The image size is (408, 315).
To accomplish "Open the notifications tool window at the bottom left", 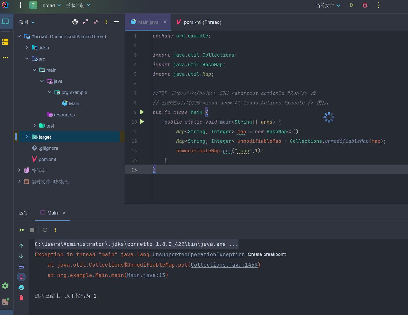I will (5, 301).
